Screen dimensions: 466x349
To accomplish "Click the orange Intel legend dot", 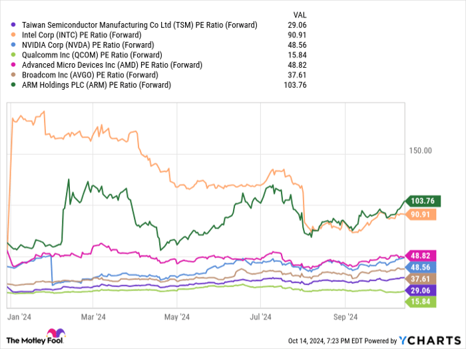I will 13,35.
